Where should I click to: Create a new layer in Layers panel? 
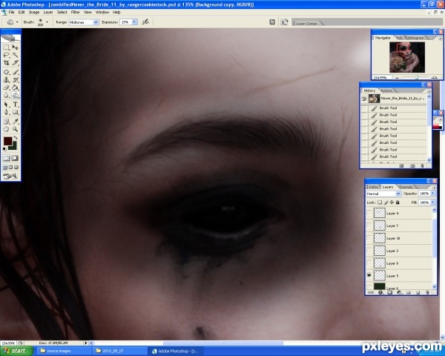[418, 292]
